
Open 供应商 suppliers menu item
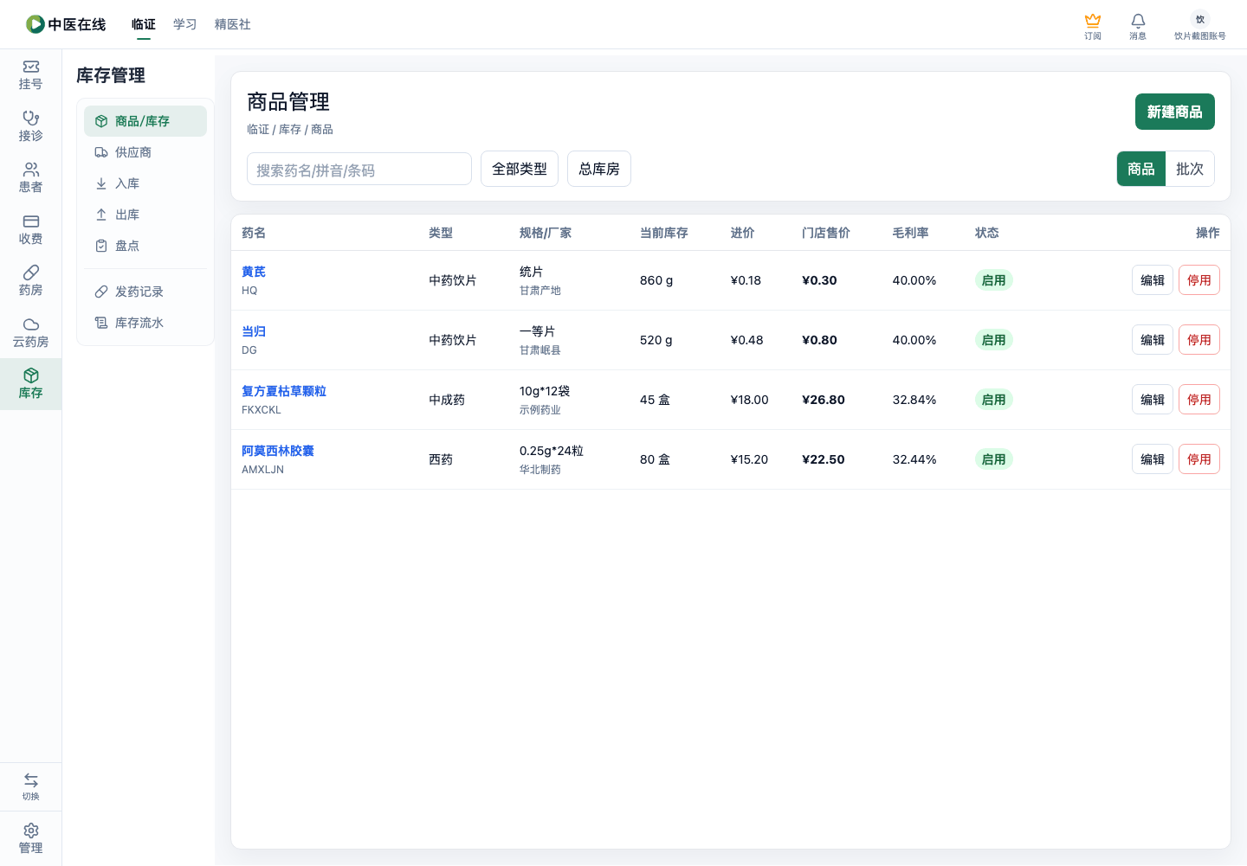[x=145, y=152]
